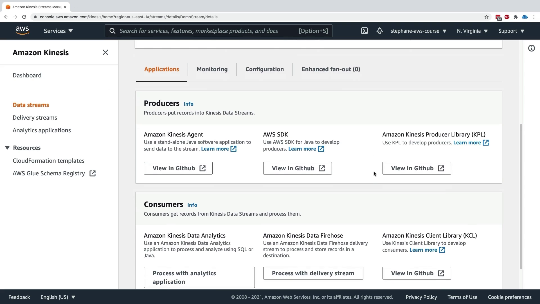The image size is (540, 304).
Task: Open the Producers Info link
Action: tap(188, 104)
